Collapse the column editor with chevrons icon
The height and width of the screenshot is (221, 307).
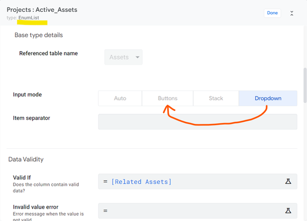[292, 13]
